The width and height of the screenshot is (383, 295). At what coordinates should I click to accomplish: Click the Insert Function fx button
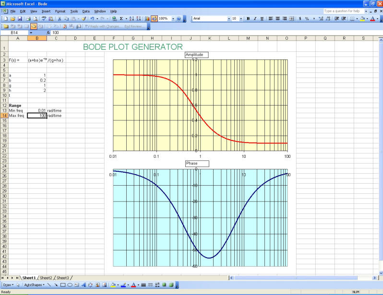[48, 33]
